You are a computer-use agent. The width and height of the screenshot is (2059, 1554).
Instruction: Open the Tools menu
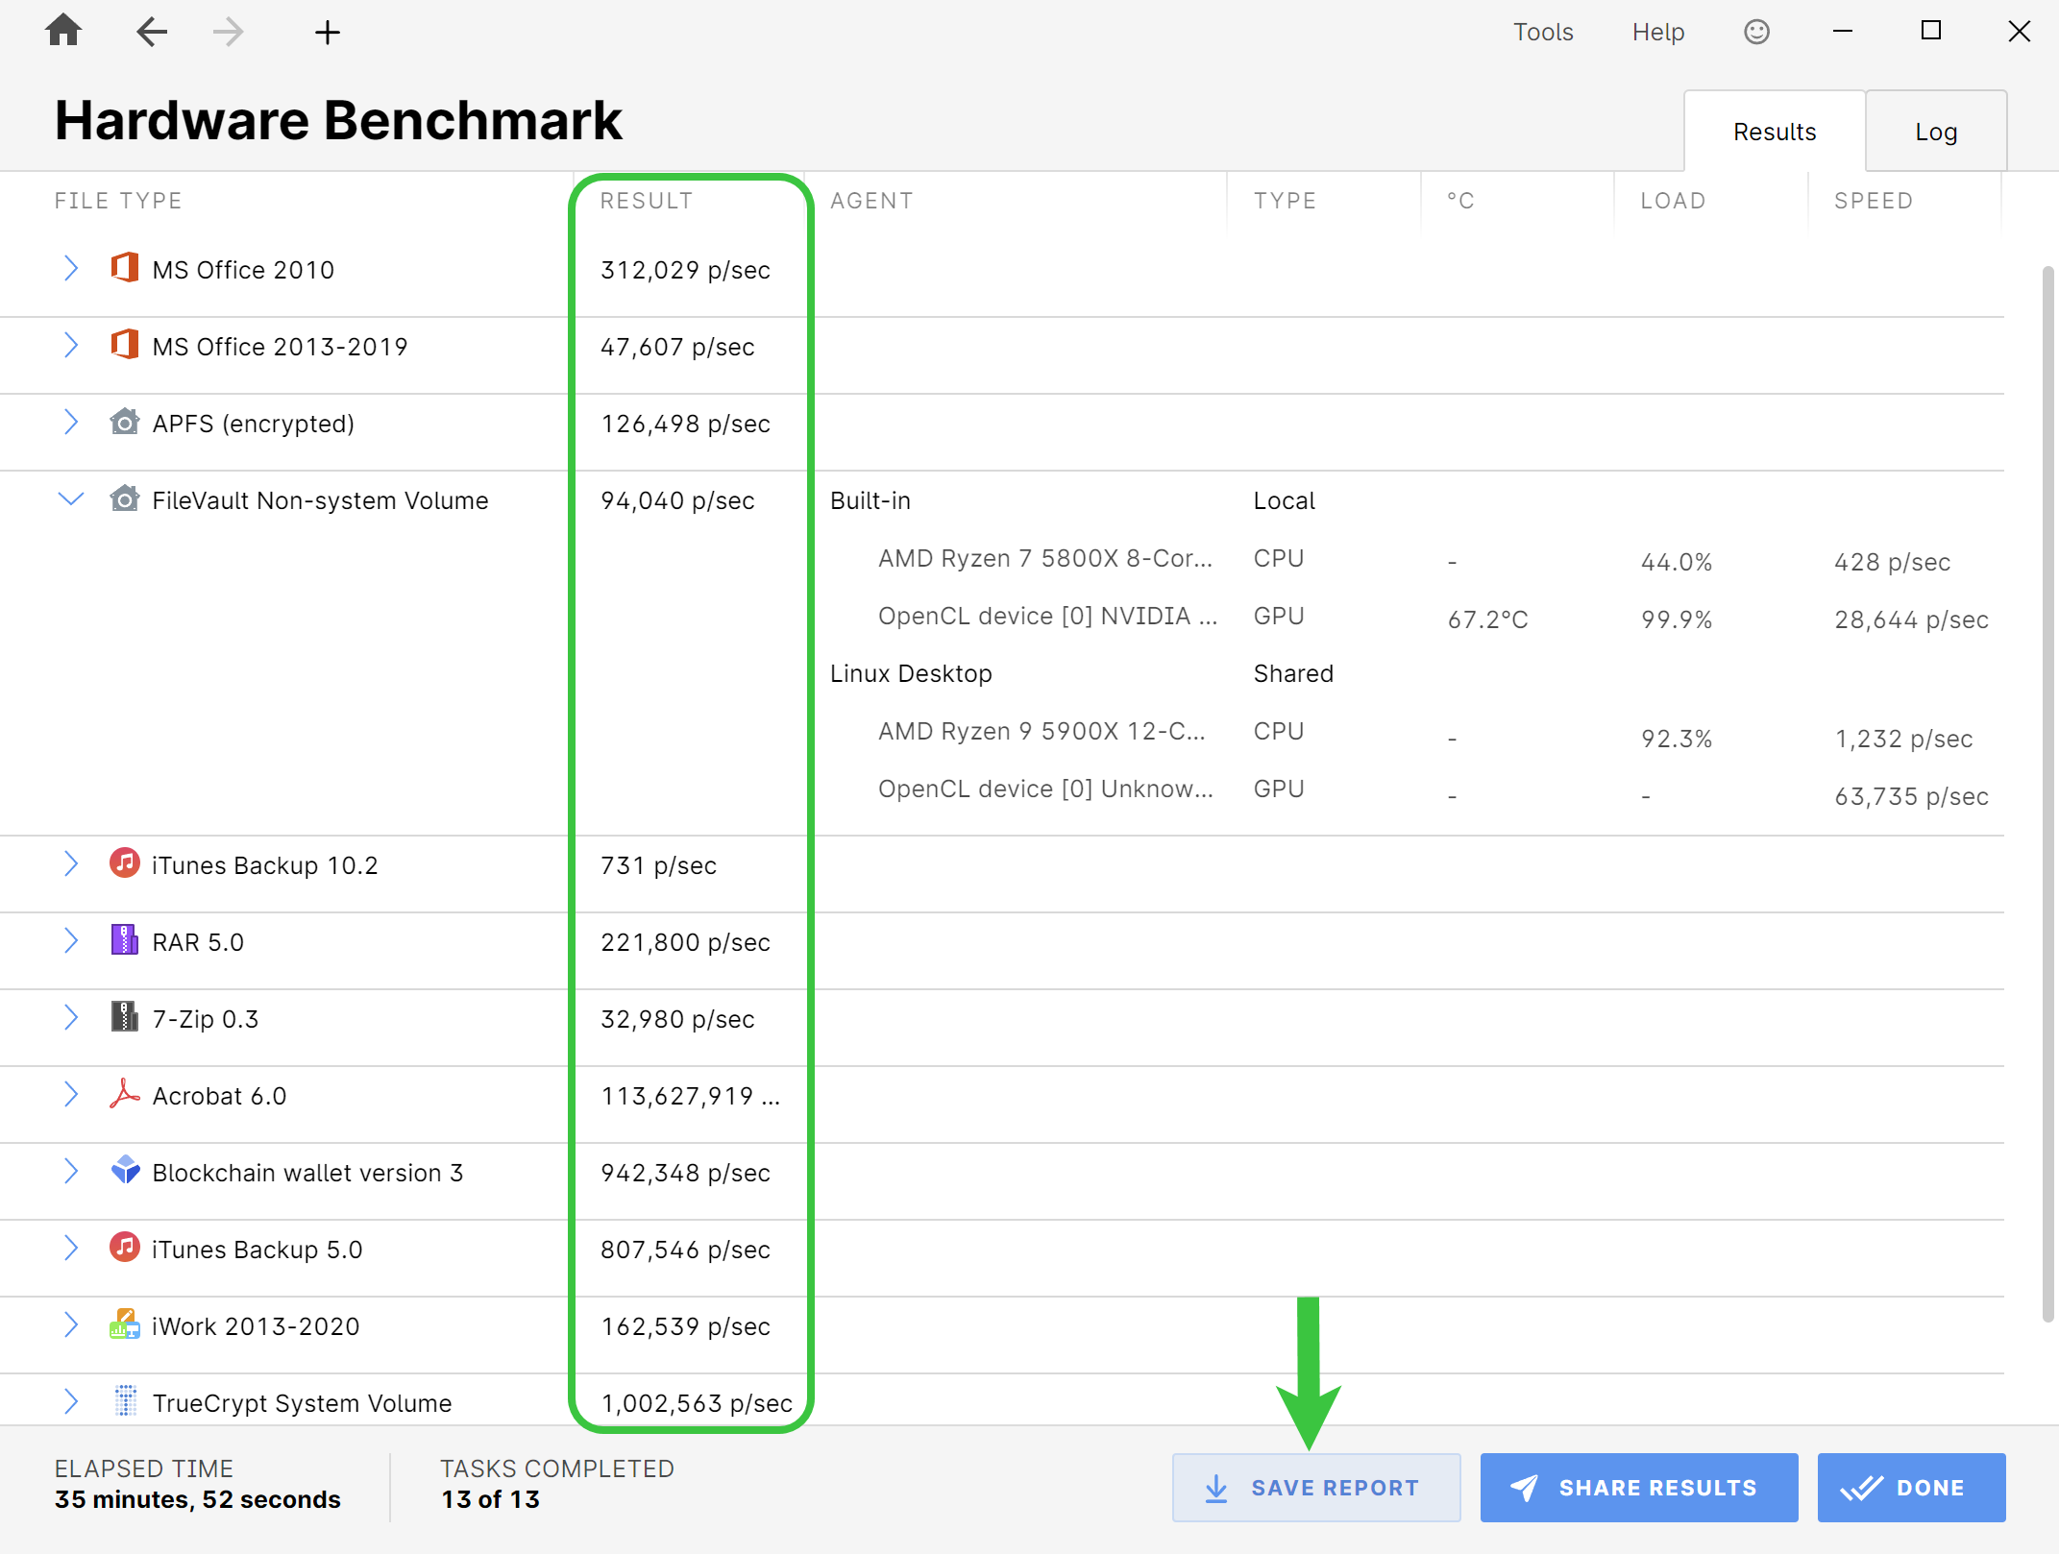1543,33
